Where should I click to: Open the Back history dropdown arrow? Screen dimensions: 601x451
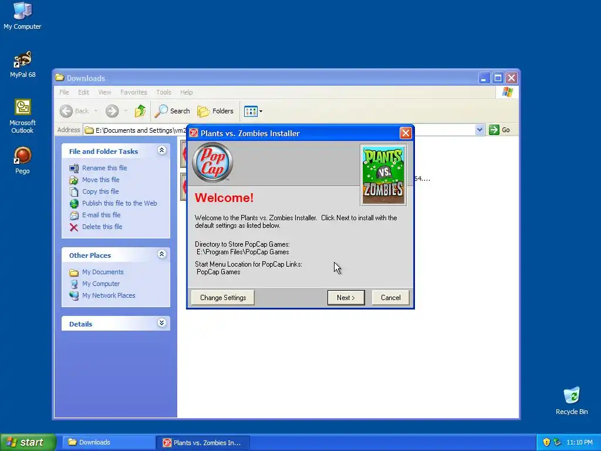click(96, 111)
